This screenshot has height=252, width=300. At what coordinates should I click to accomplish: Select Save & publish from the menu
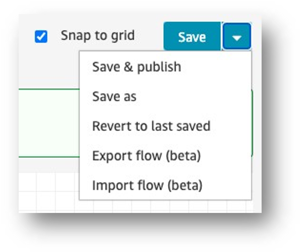[x=137, y=67]
